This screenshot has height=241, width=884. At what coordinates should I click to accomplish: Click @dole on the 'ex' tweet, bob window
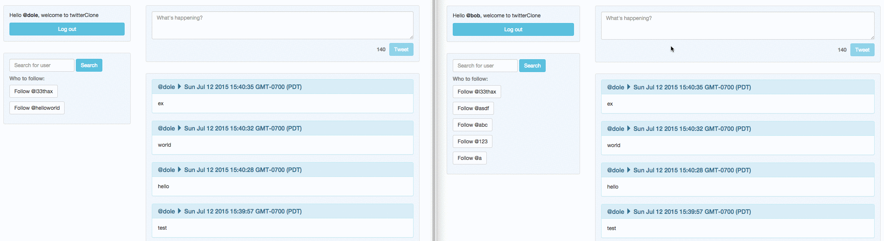click(616, 87)
